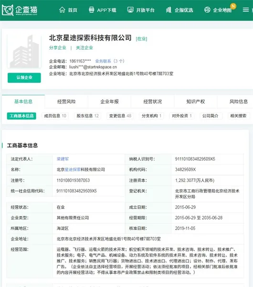Click the highlighted 星途探索 link in 名称 row
This screenshot has height=287, width=253.
(73, 169)
